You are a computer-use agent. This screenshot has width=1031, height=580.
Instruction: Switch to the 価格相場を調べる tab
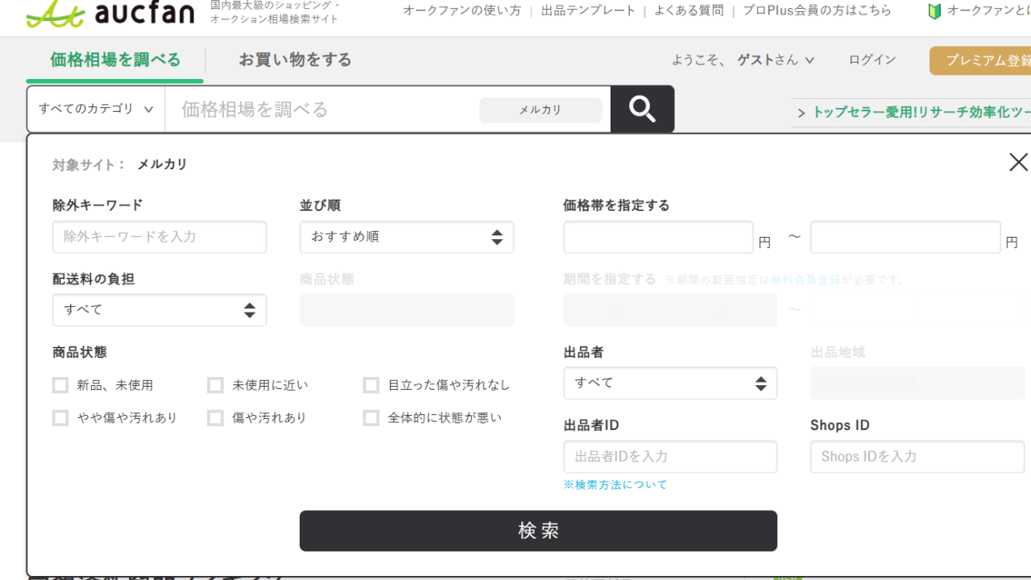pyautogui.click(x=115, y=60)
